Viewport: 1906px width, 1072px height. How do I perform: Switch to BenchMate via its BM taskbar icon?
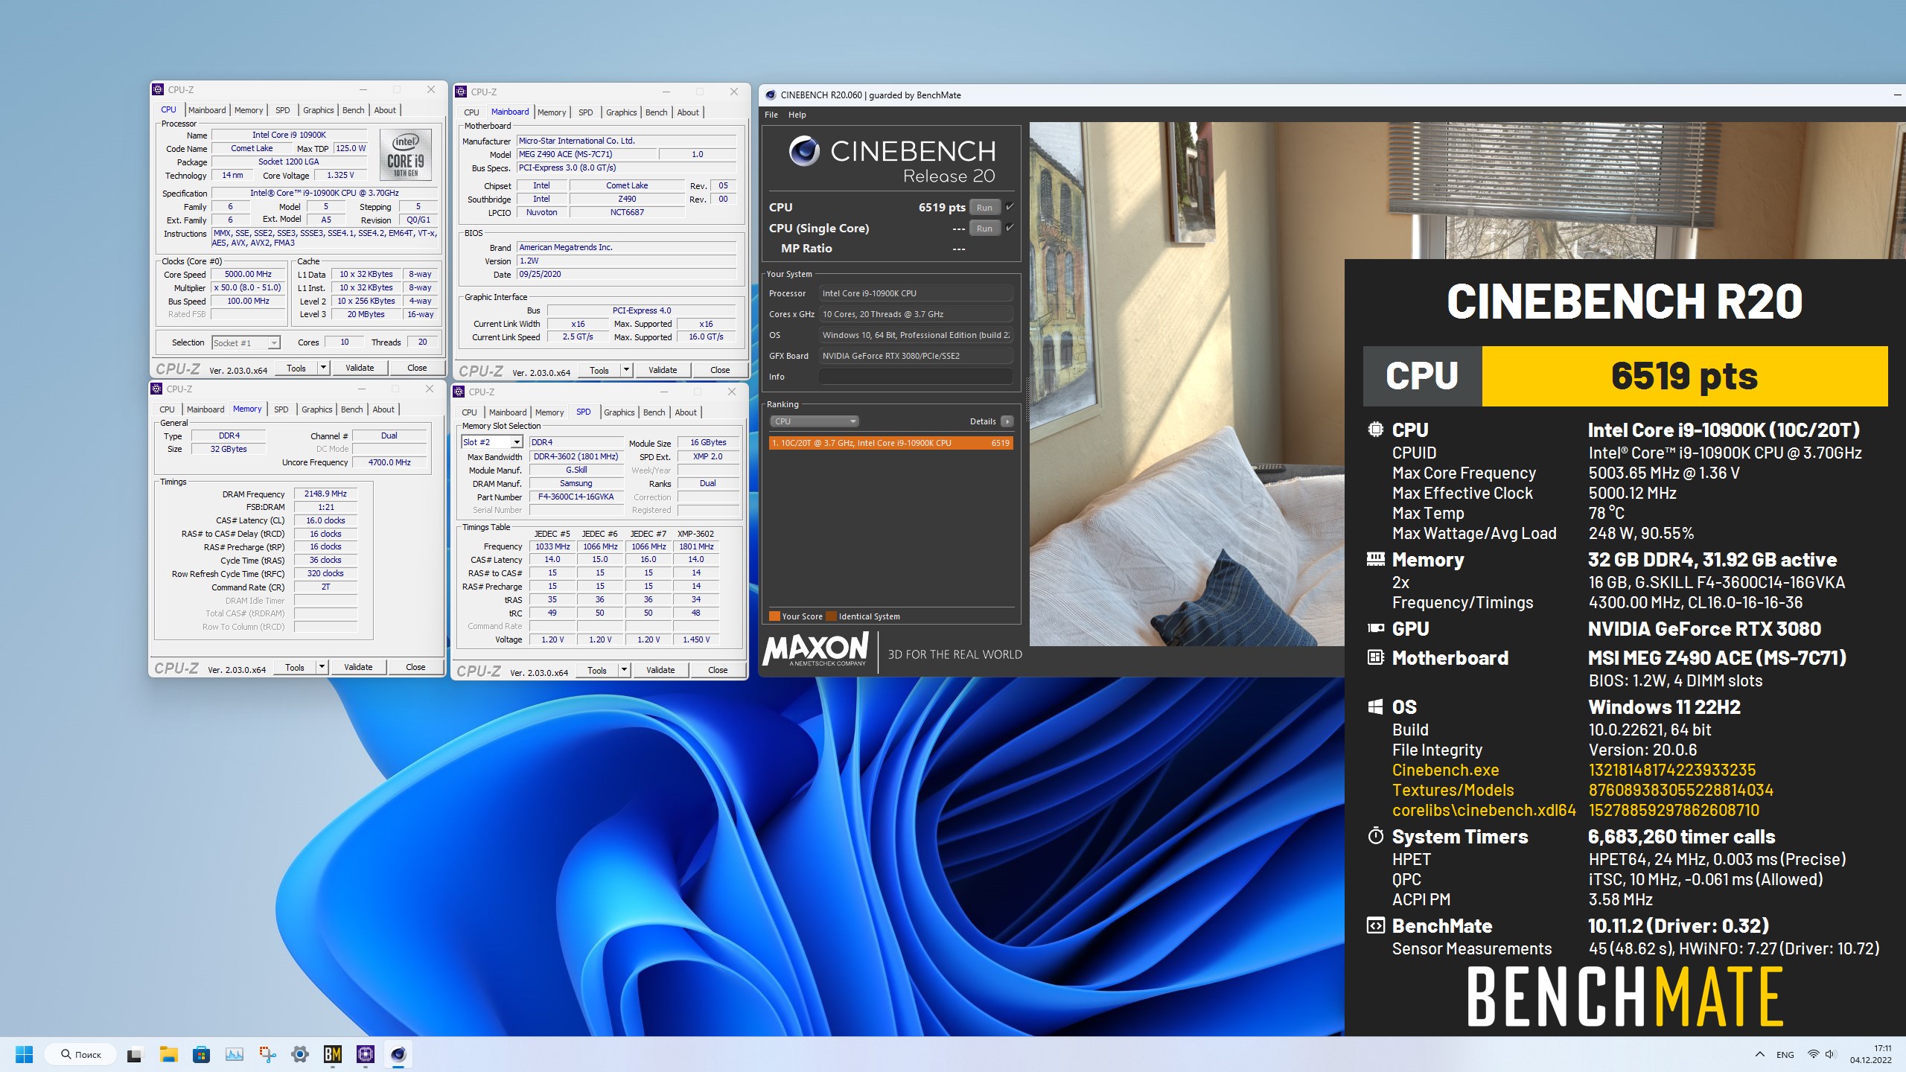click(333, 1054)
